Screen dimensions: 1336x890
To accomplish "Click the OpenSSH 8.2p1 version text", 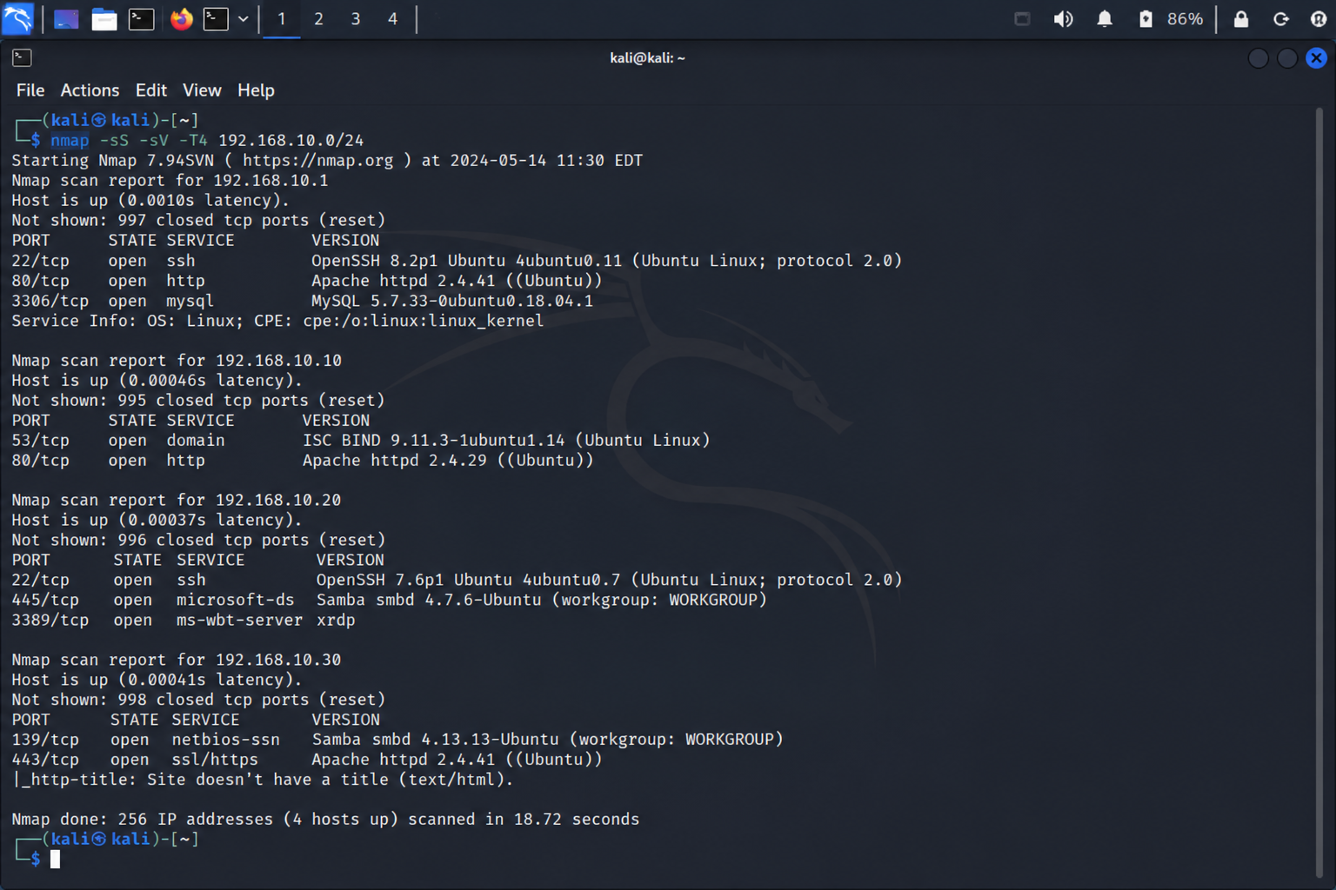I will [x=606, y=260].
